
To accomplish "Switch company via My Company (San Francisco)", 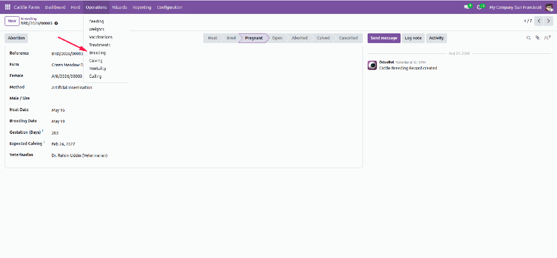I will (515, 7).
